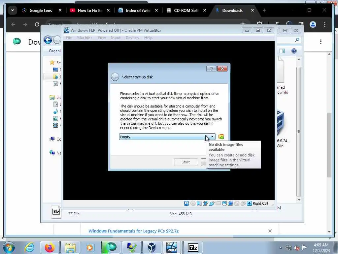338x254 pixels.
Task: Click the back arrow in start-up disk wizard
Action: point(115,77)
